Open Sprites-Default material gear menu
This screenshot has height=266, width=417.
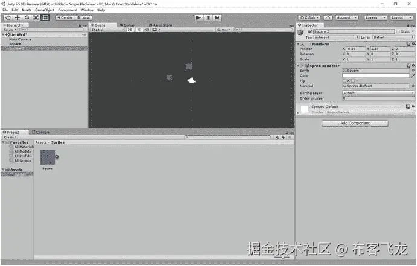point(413,106)
